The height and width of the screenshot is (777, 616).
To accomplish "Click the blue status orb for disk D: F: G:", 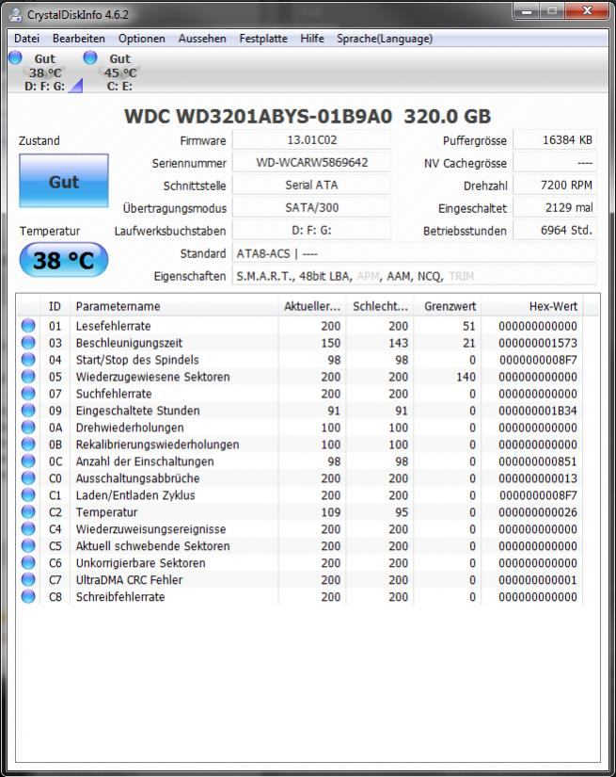I will [x=15, y=57].
